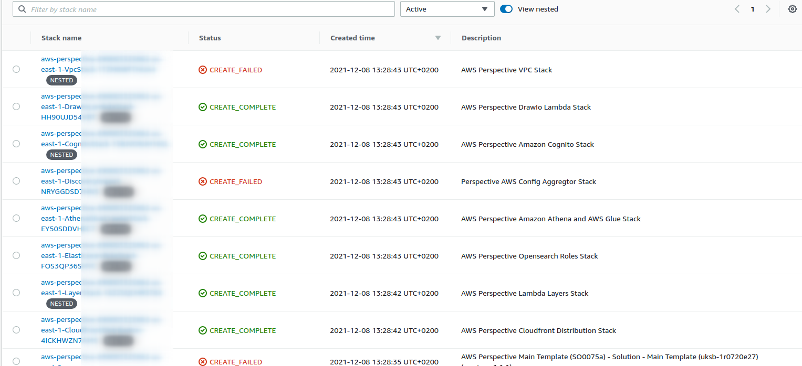Click complete status icon for Cloudfront Distribution Stack
This screenshot has width=802, height=366.
click(203, 330)
